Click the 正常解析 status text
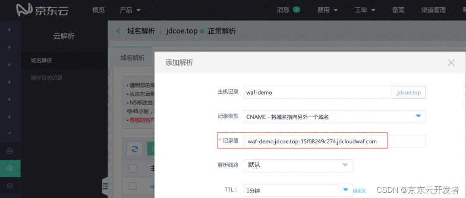The width and height of the screenshot is (466, 198). tap(222, 31)
